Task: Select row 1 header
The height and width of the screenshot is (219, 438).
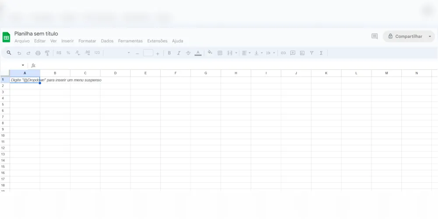Action: 5,80
